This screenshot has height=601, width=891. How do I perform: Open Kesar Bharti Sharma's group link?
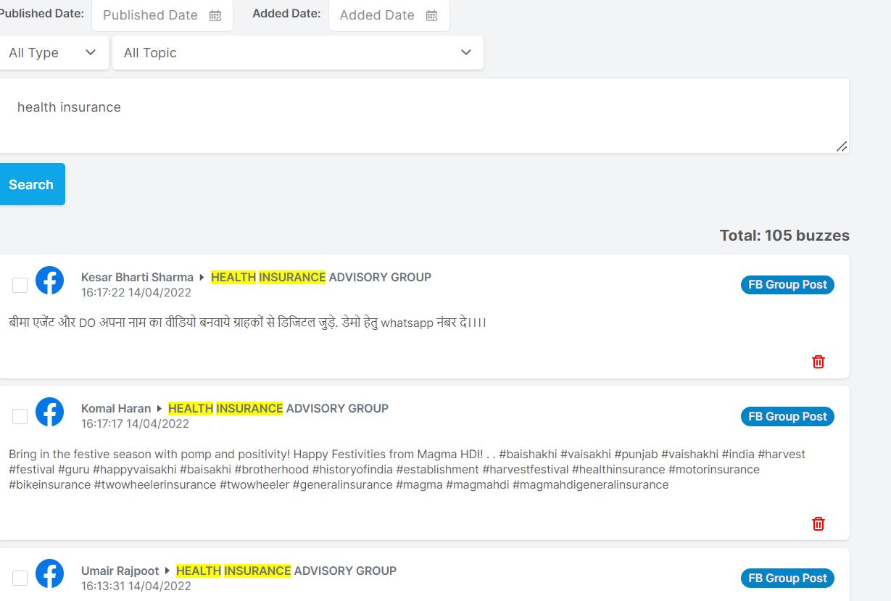321,277
